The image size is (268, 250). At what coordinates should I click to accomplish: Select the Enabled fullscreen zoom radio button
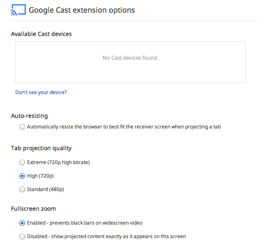(x=22, y=223)
